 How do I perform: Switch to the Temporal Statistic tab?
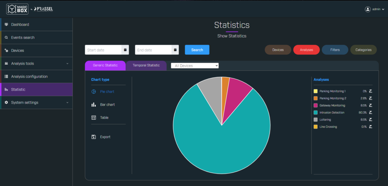146,65
